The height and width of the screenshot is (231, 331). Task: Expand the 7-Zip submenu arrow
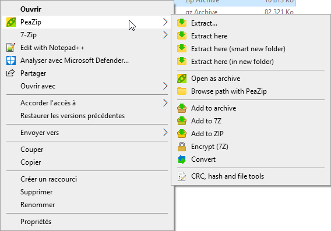165,35
